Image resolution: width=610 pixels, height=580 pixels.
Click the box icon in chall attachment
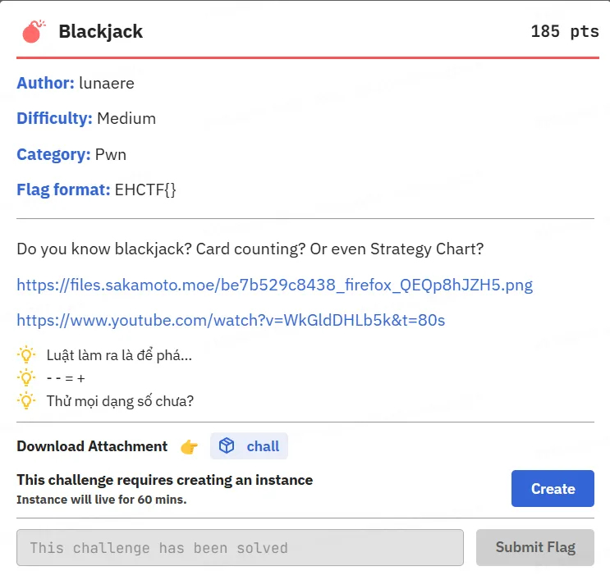pyautogui.click(x=227, y=446)
